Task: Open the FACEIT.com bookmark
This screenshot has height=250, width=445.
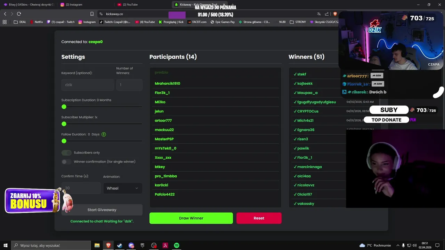Action: click(197, 22)
